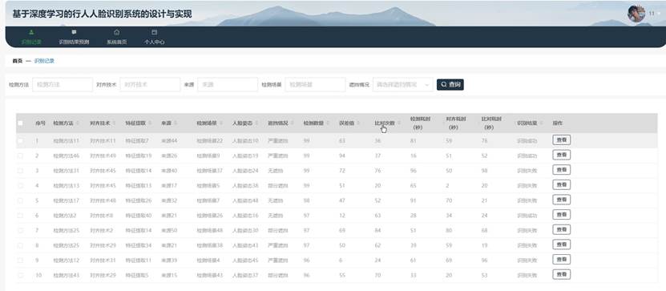
Task: Click 查看 button for row 4
Action: 562,185
